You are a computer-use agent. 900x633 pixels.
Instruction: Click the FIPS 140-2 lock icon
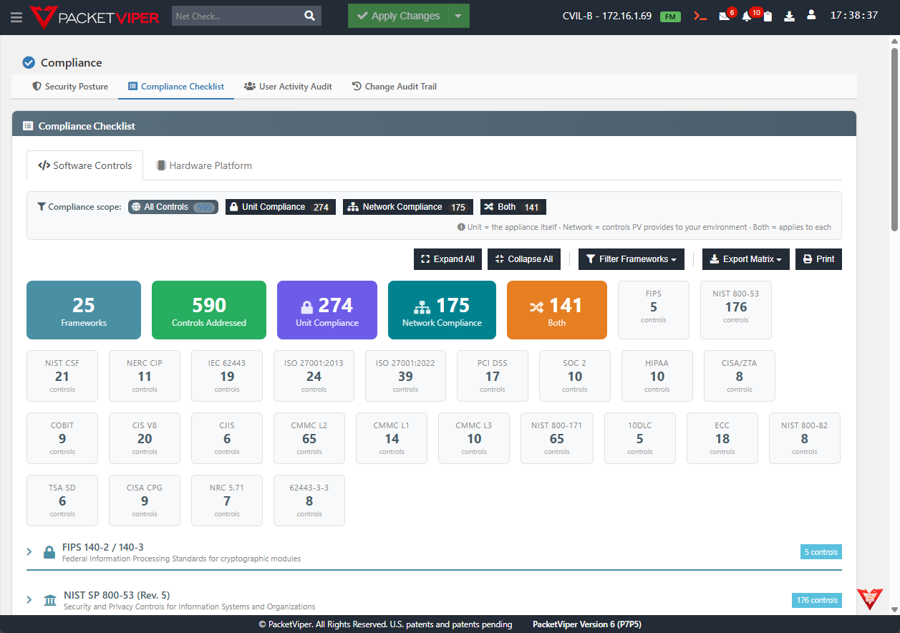(49, 552)
